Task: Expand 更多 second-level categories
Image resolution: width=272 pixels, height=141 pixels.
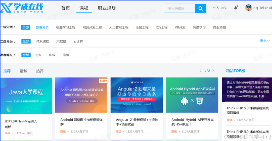Action: tap(265, 41)
